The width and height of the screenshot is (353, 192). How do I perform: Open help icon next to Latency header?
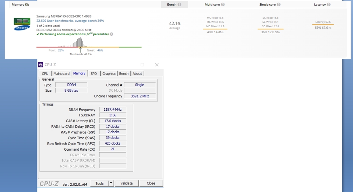pyautogui.click(x=329, y=5)
